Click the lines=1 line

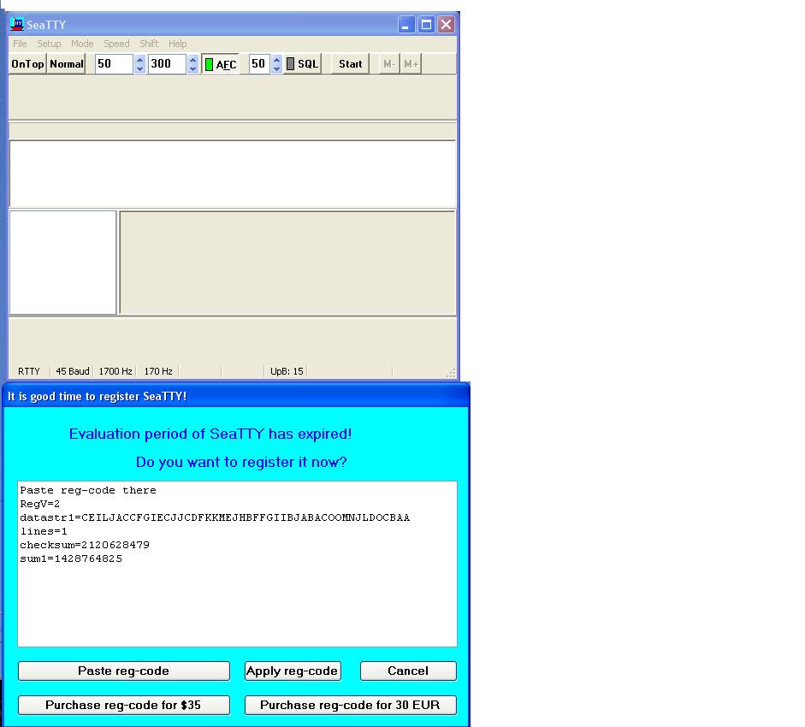point(43,531)
